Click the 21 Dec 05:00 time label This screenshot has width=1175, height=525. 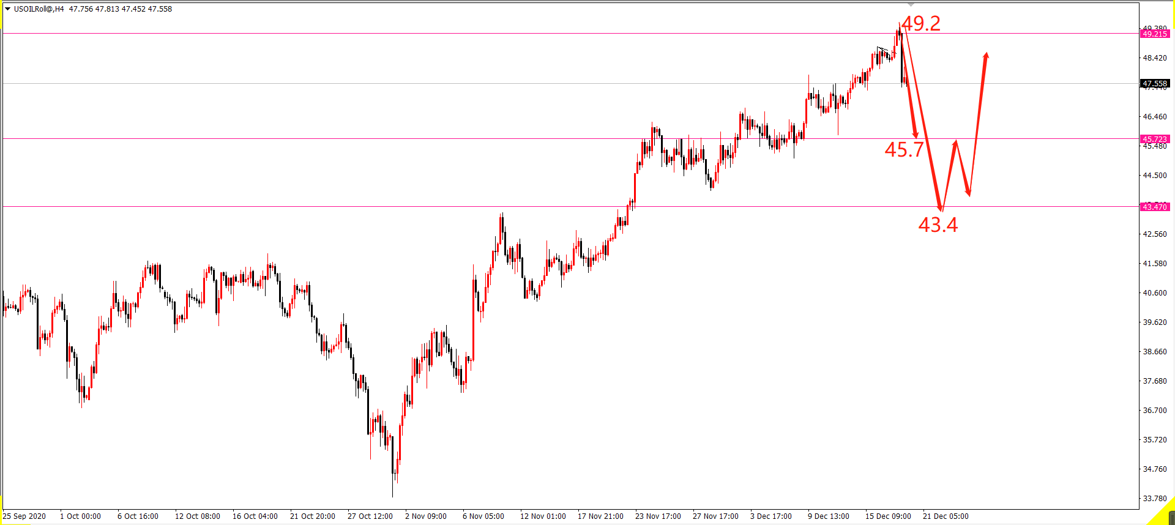tap(946, 516)
